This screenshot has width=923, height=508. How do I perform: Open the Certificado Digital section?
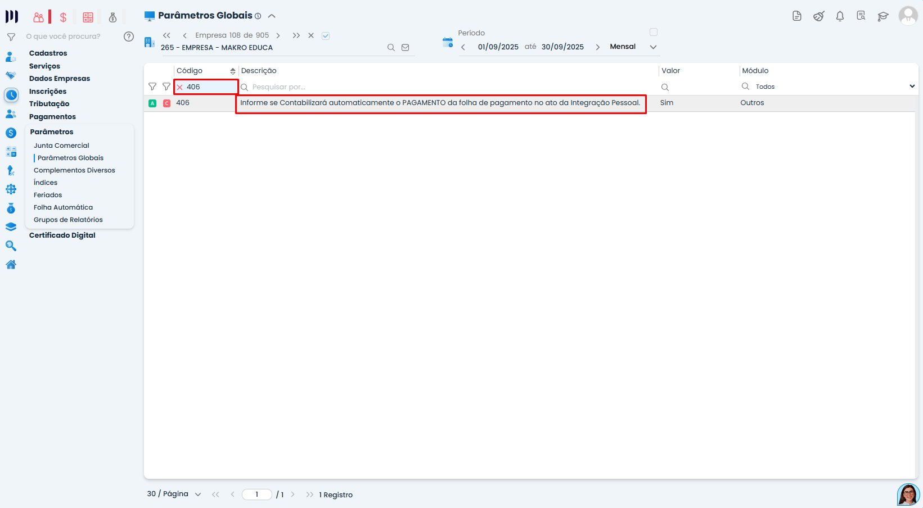coord(62,235)
